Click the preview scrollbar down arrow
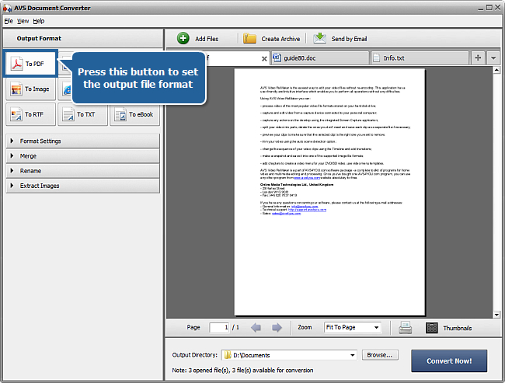 pyautogui.click(x=496, y=315)
